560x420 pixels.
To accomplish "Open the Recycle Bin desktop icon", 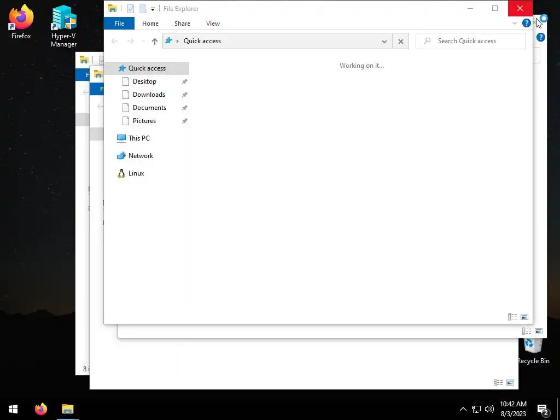I will [533, 352].
